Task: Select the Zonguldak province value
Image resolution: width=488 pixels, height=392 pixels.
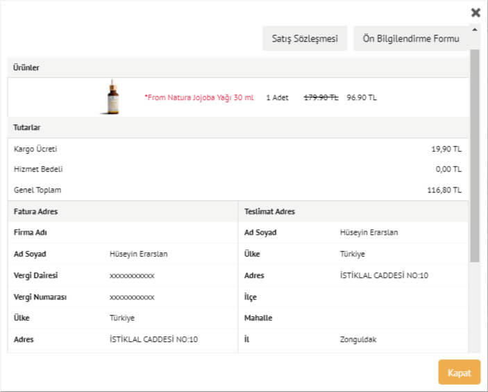Action: pyautogui.click(x=358, y=340)
